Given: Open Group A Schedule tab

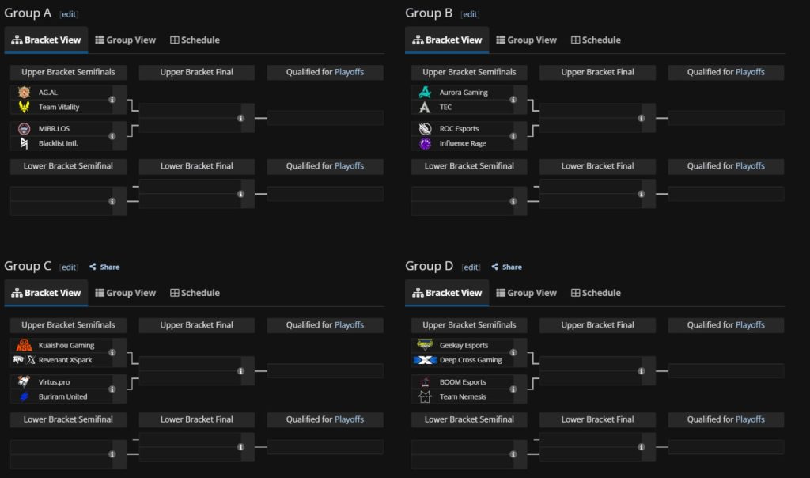Looking at the screenshot, I should (x=195, y=40).
